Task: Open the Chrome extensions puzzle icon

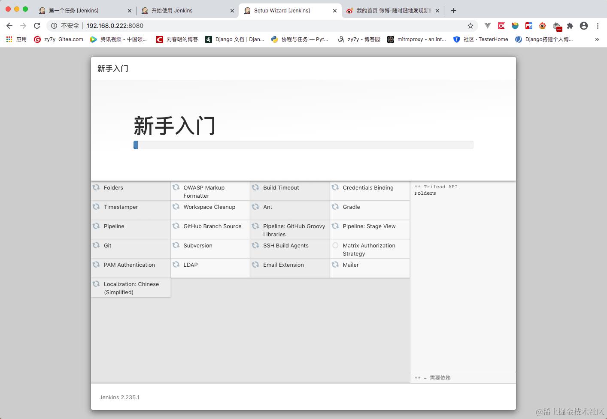Action: click(x=570, y=26)
